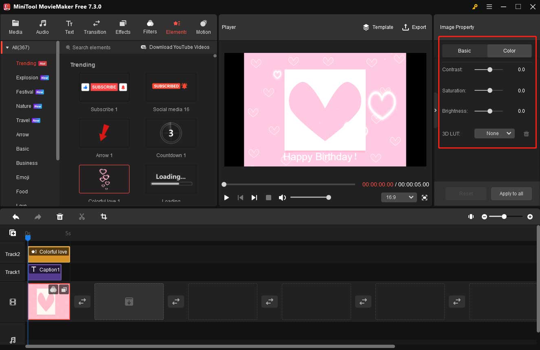Viewport: 540px width, 350px height.
Task: Zoom in the timeline with plus
Action: pos(530,217)
